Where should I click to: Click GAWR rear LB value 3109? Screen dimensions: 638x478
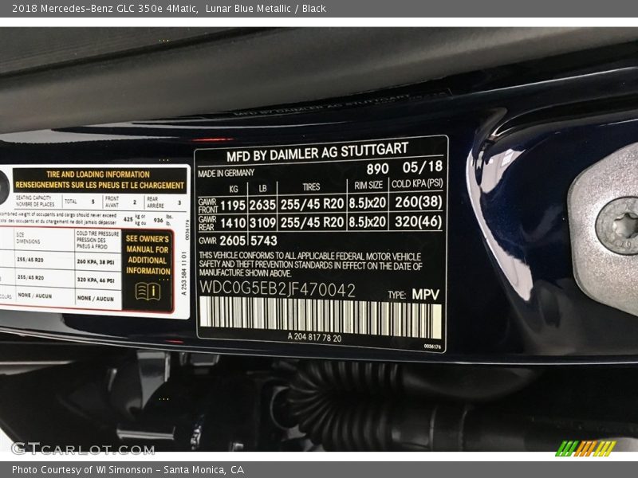coord(262,223)
